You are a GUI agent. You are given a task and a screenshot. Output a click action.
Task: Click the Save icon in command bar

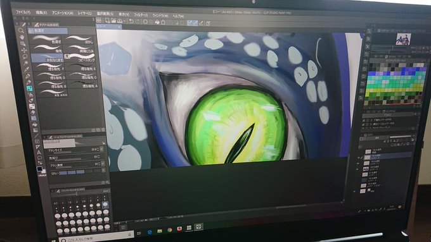coord(120,21)
